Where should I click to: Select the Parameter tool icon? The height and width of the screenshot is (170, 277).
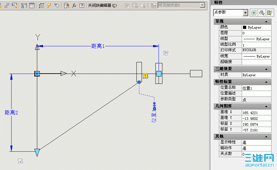(41, 5)
